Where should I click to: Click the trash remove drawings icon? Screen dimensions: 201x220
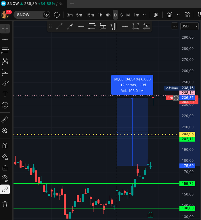point(5,204)
